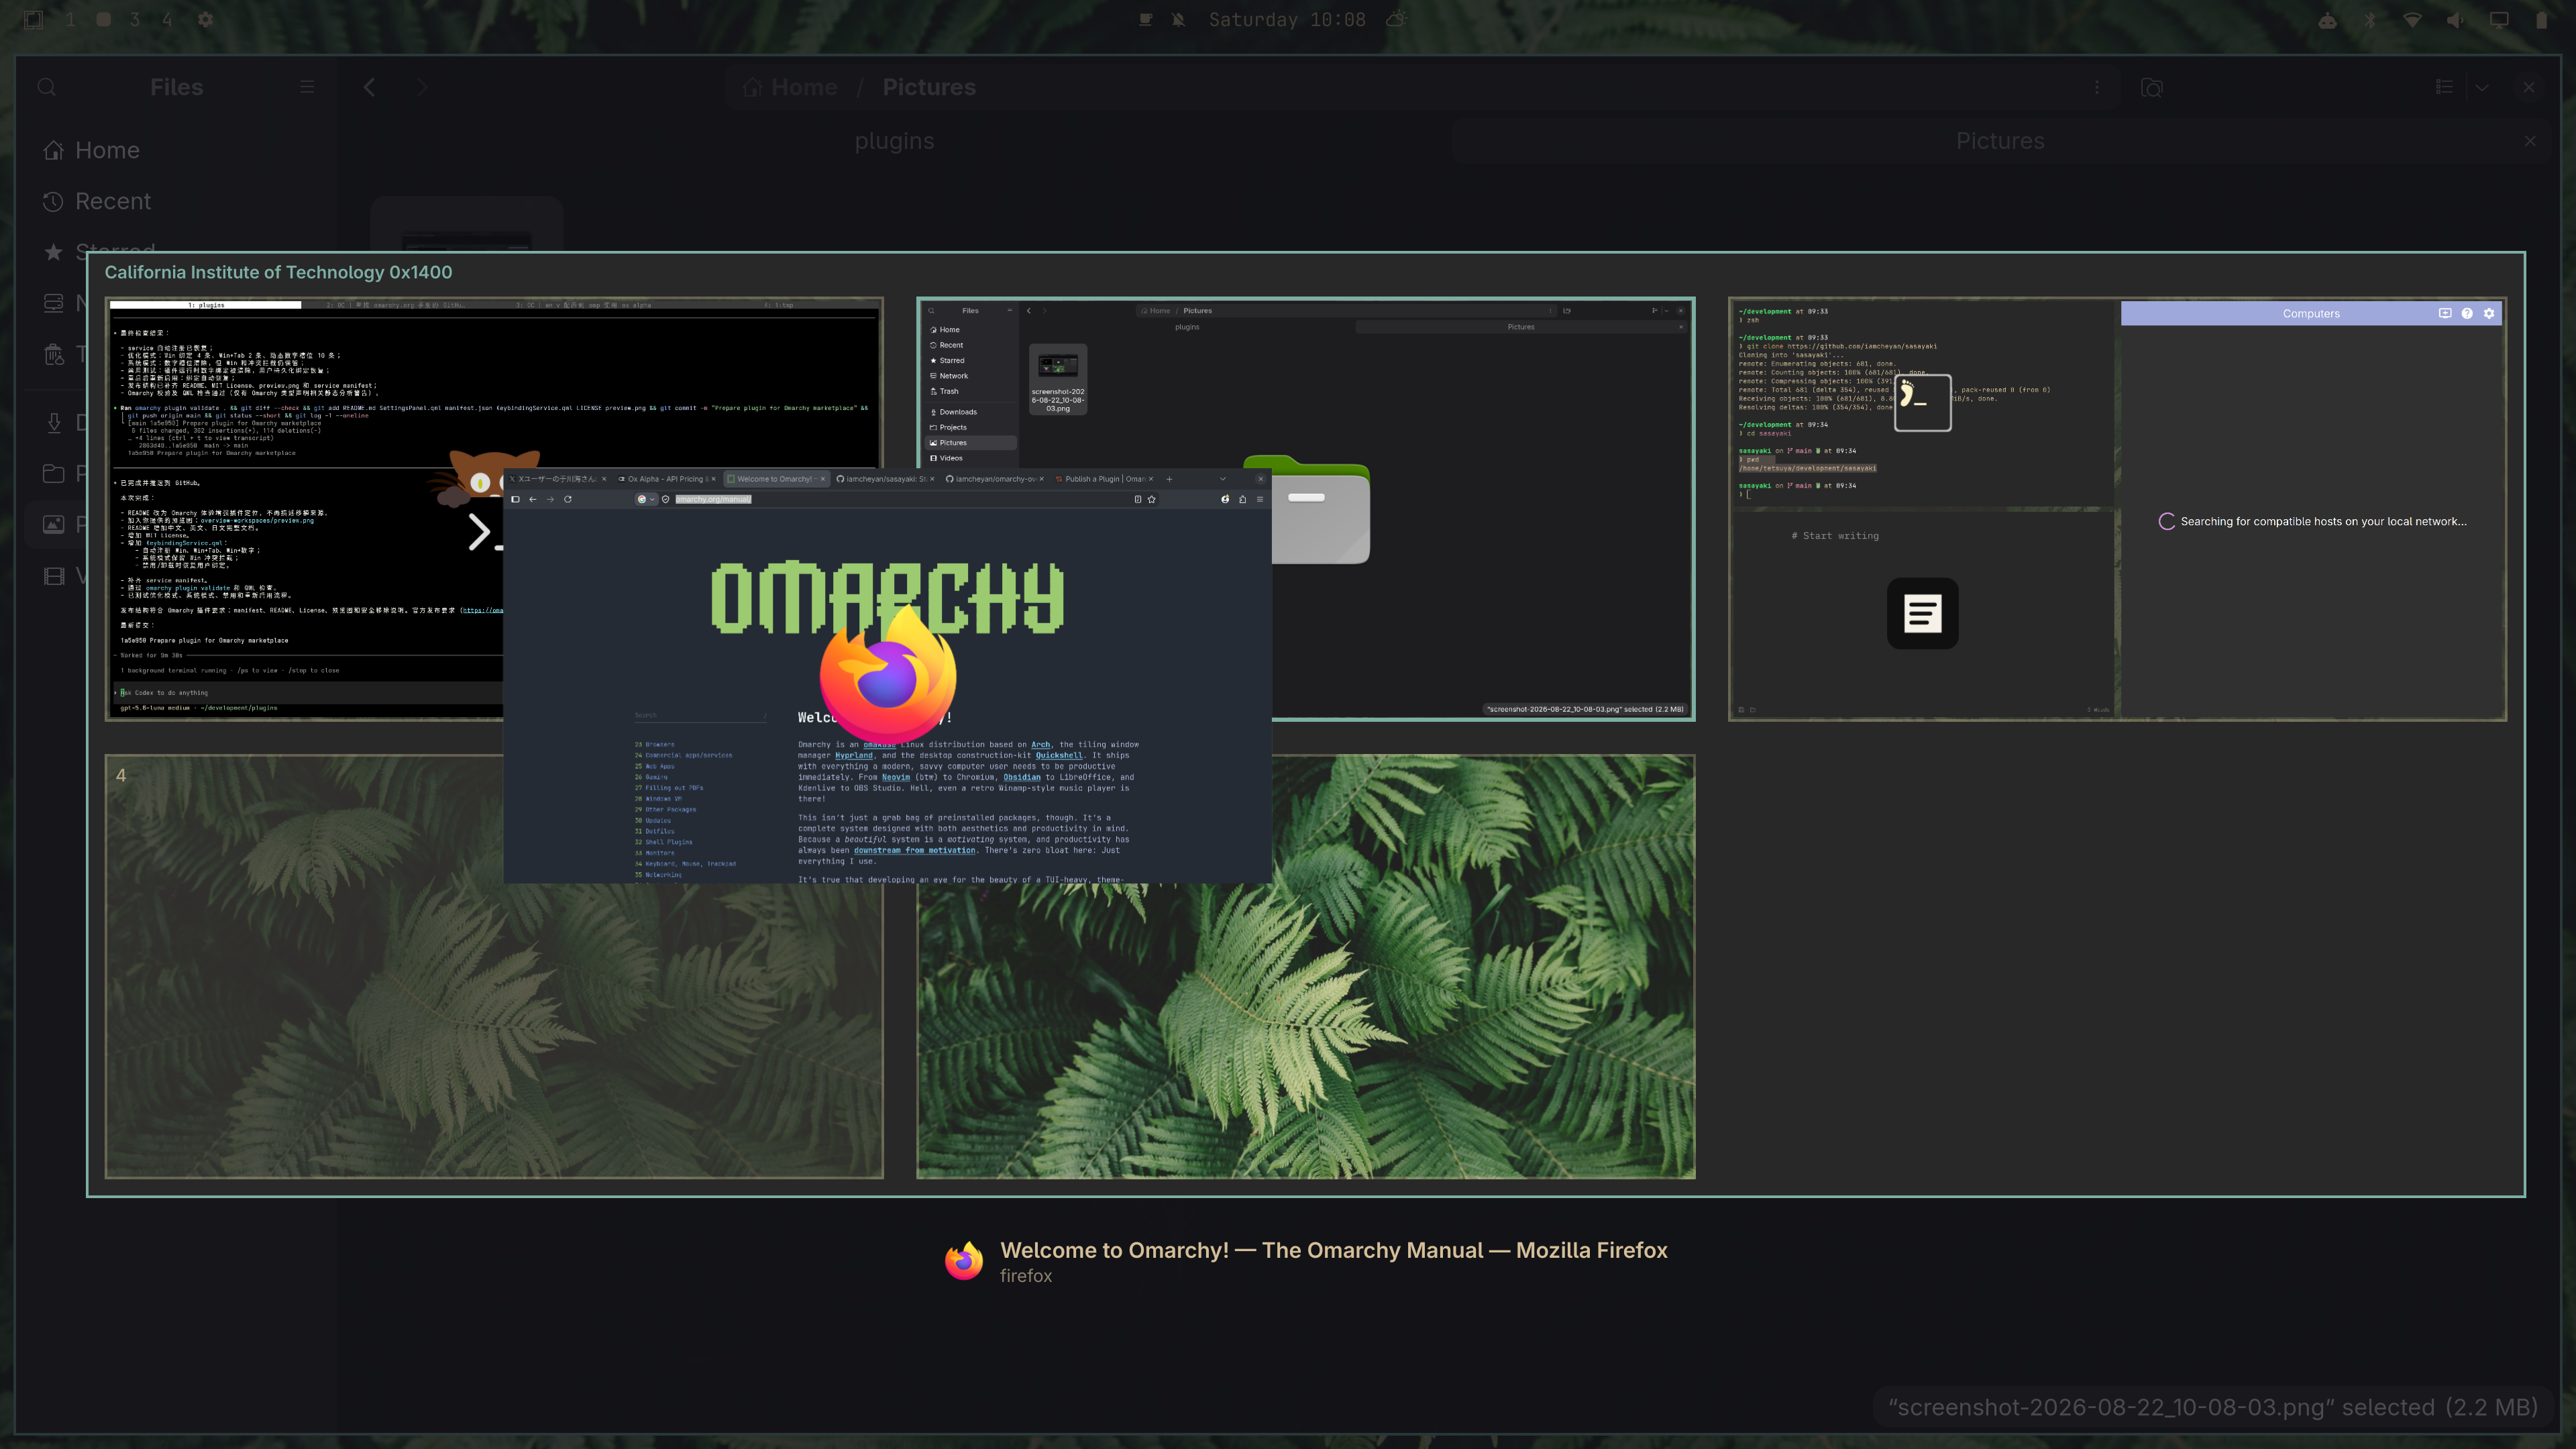Select screenshot-2026-08-22_10-08-03.png file in Files thumbnail
The image size is (2576, 1449).
[1058, 379]
